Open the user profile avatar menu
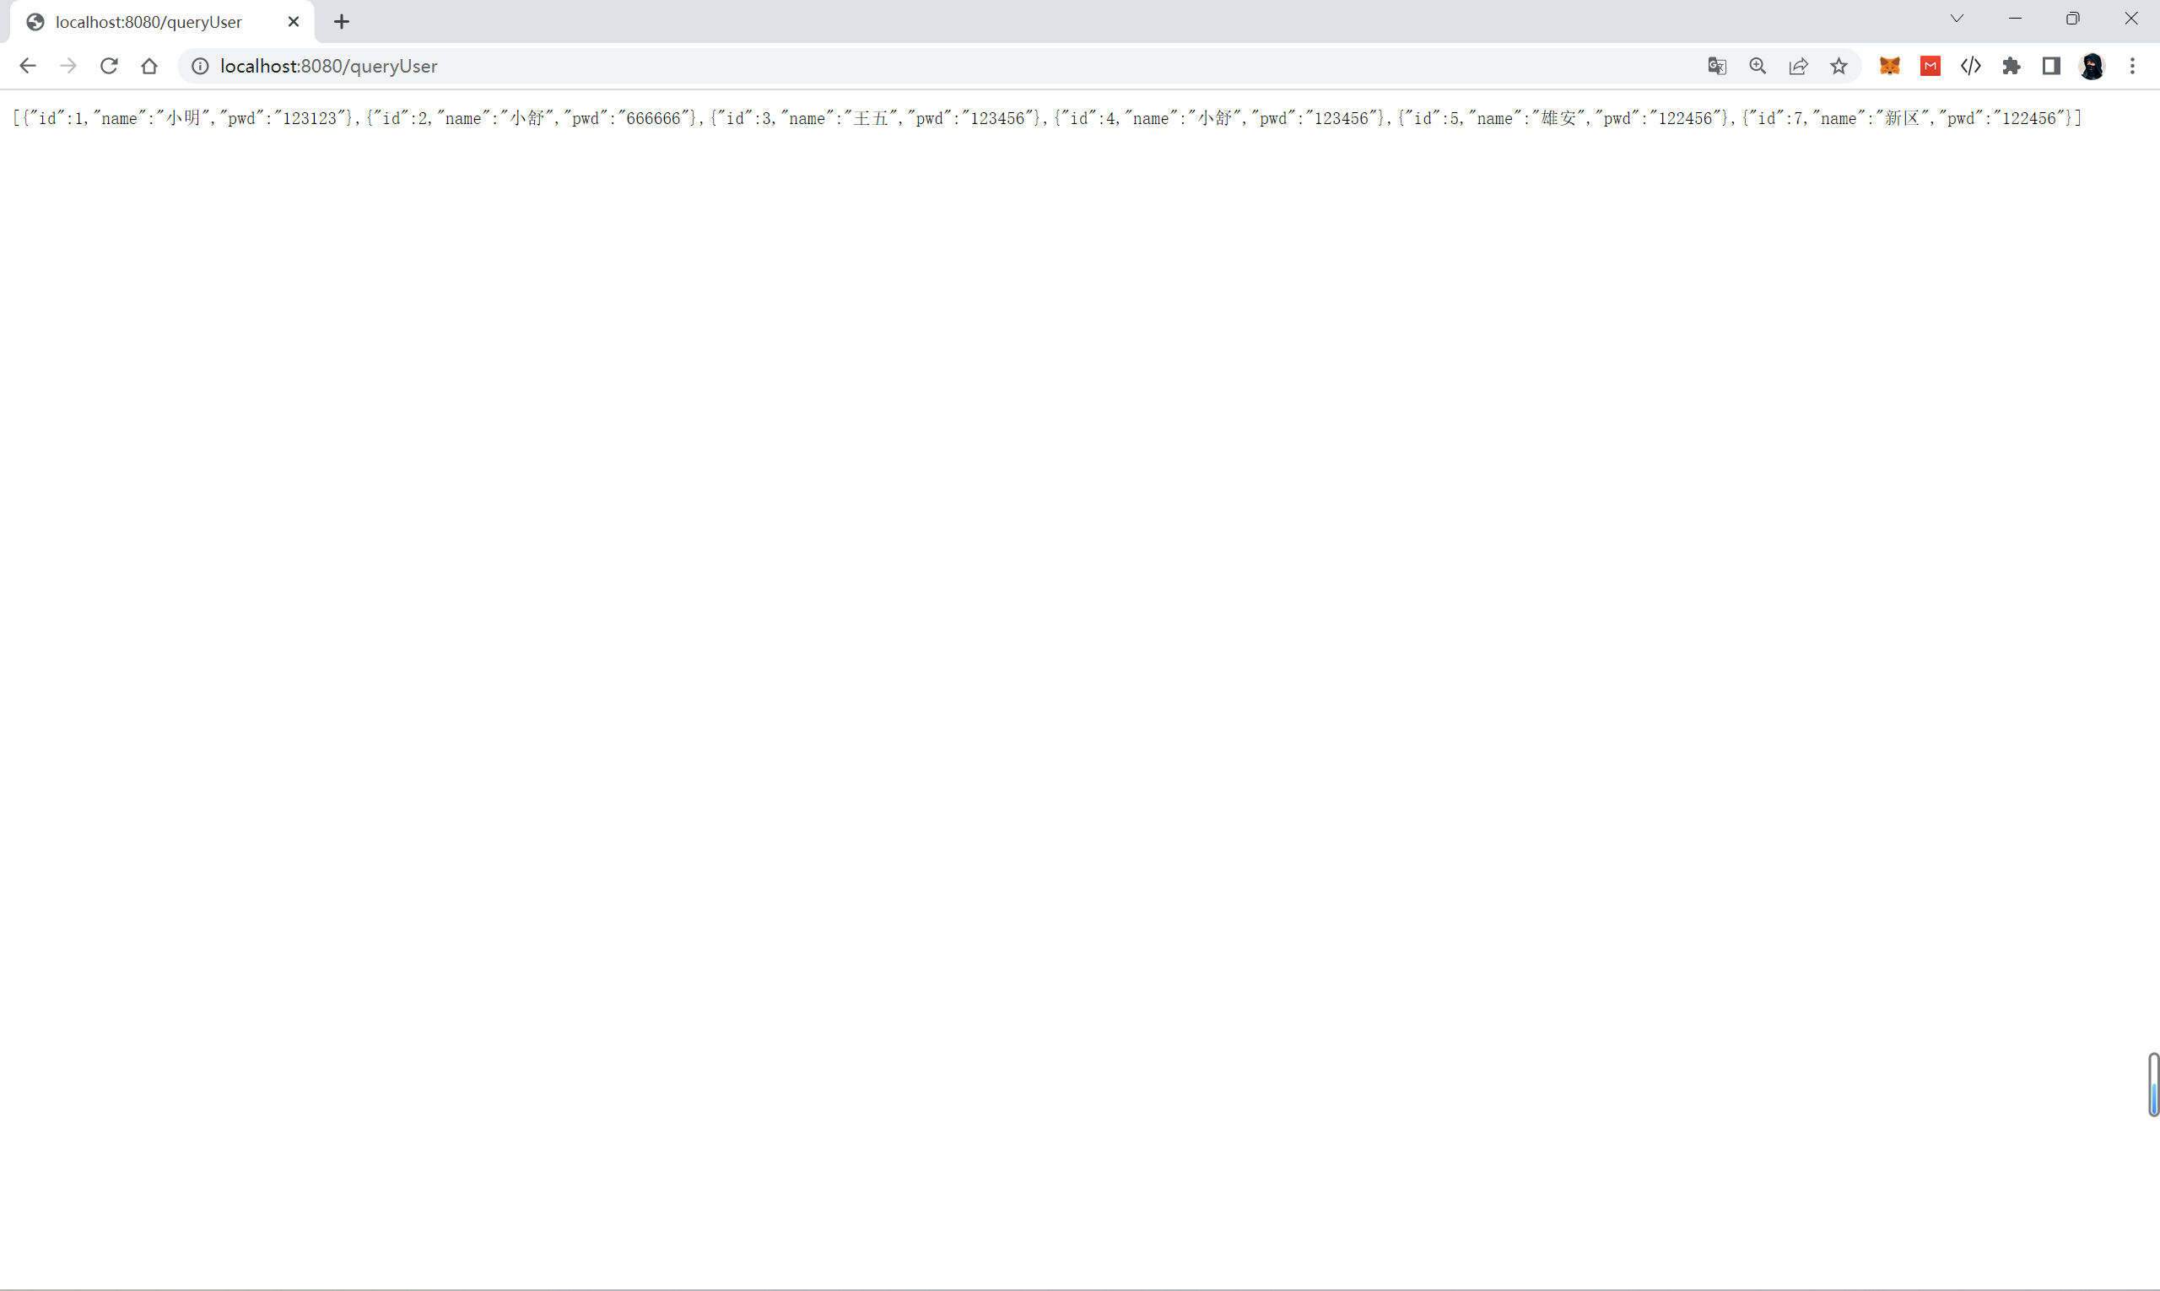Image resolution: width=2160 pixels, height=1291 pixels. pos(2092,66)
